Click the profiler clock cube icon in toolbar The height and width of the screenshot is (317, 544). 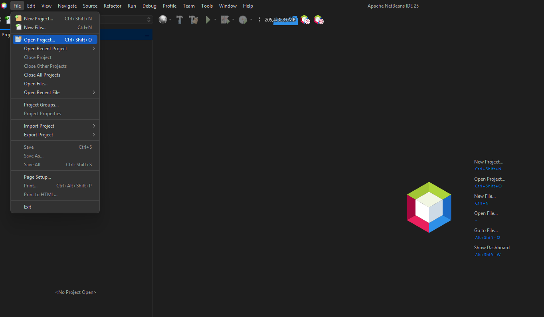click(305, 20)
